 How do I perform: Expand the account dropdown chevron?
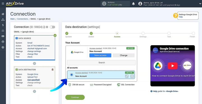200,4
